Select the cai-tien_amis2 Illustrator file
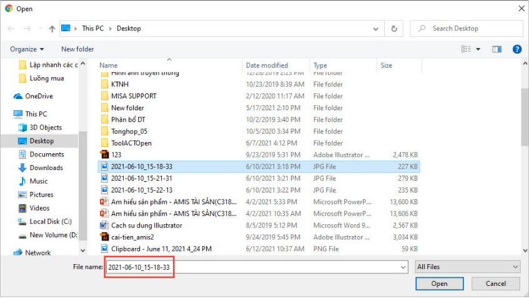529x299 pixels. 132,237
